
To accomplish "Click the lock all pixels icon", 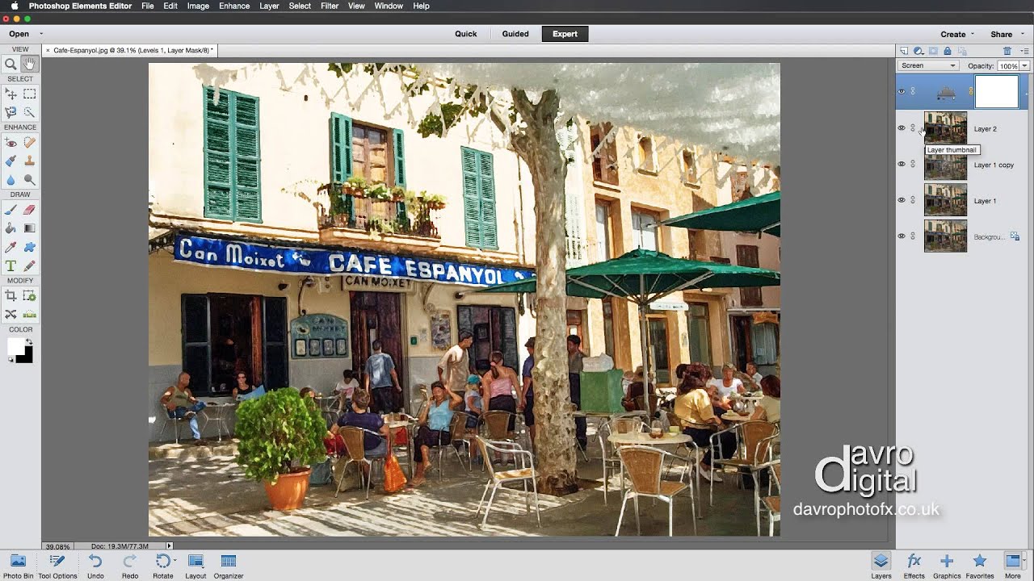I will point(948,51).
